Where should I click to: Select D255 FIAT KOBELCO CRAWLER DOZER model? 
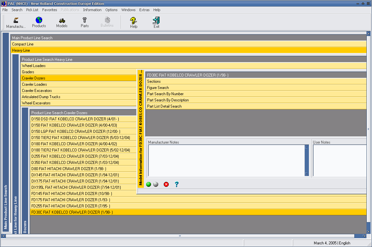pyautogui.click(x=83, y=156)
